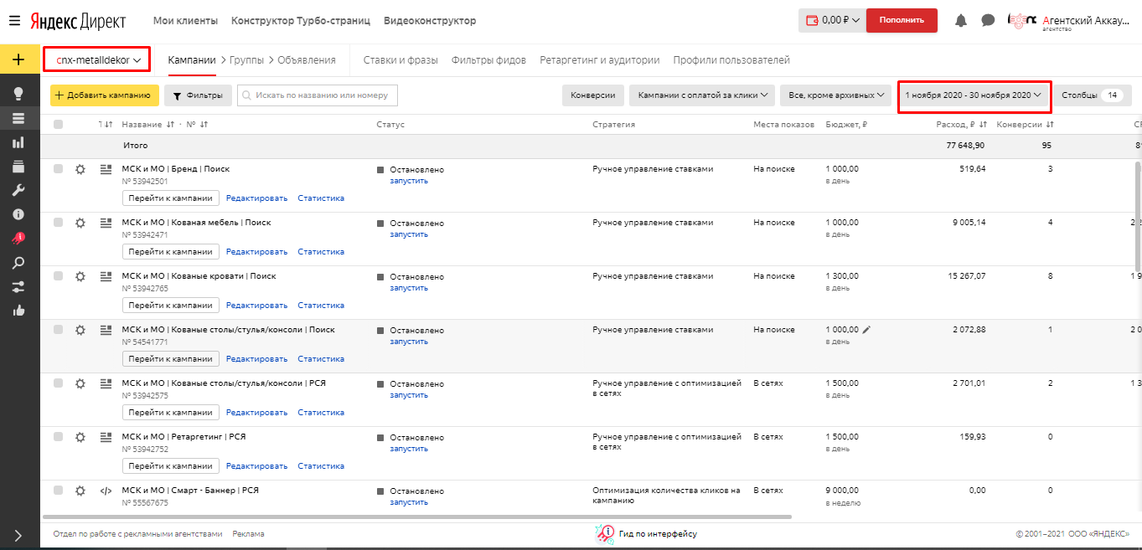Screen dimensions: 1142x550
Task: Check the Кованая мебель | Поиск campaign
Action: pyautogui.click(x=58, y=223)
